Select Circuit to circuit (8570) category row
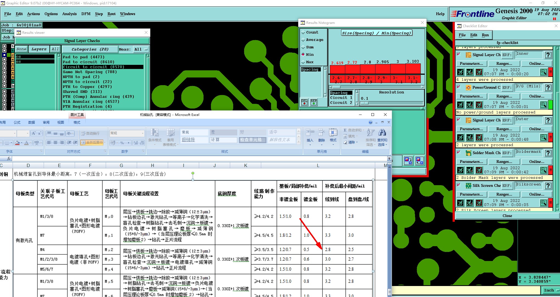Image resolution: width=560 pixels, height=297 pixels. click(x=103, y=67)
